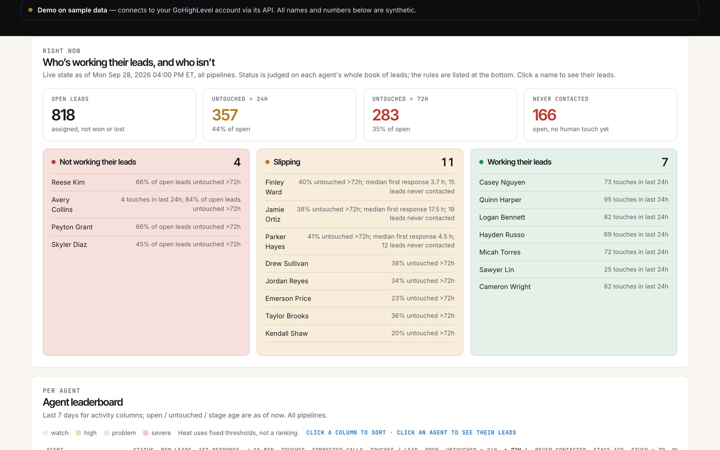This screenshot has width=720, height=450.
Task: Click Hayden Russo's name
Action: point(502,235)
